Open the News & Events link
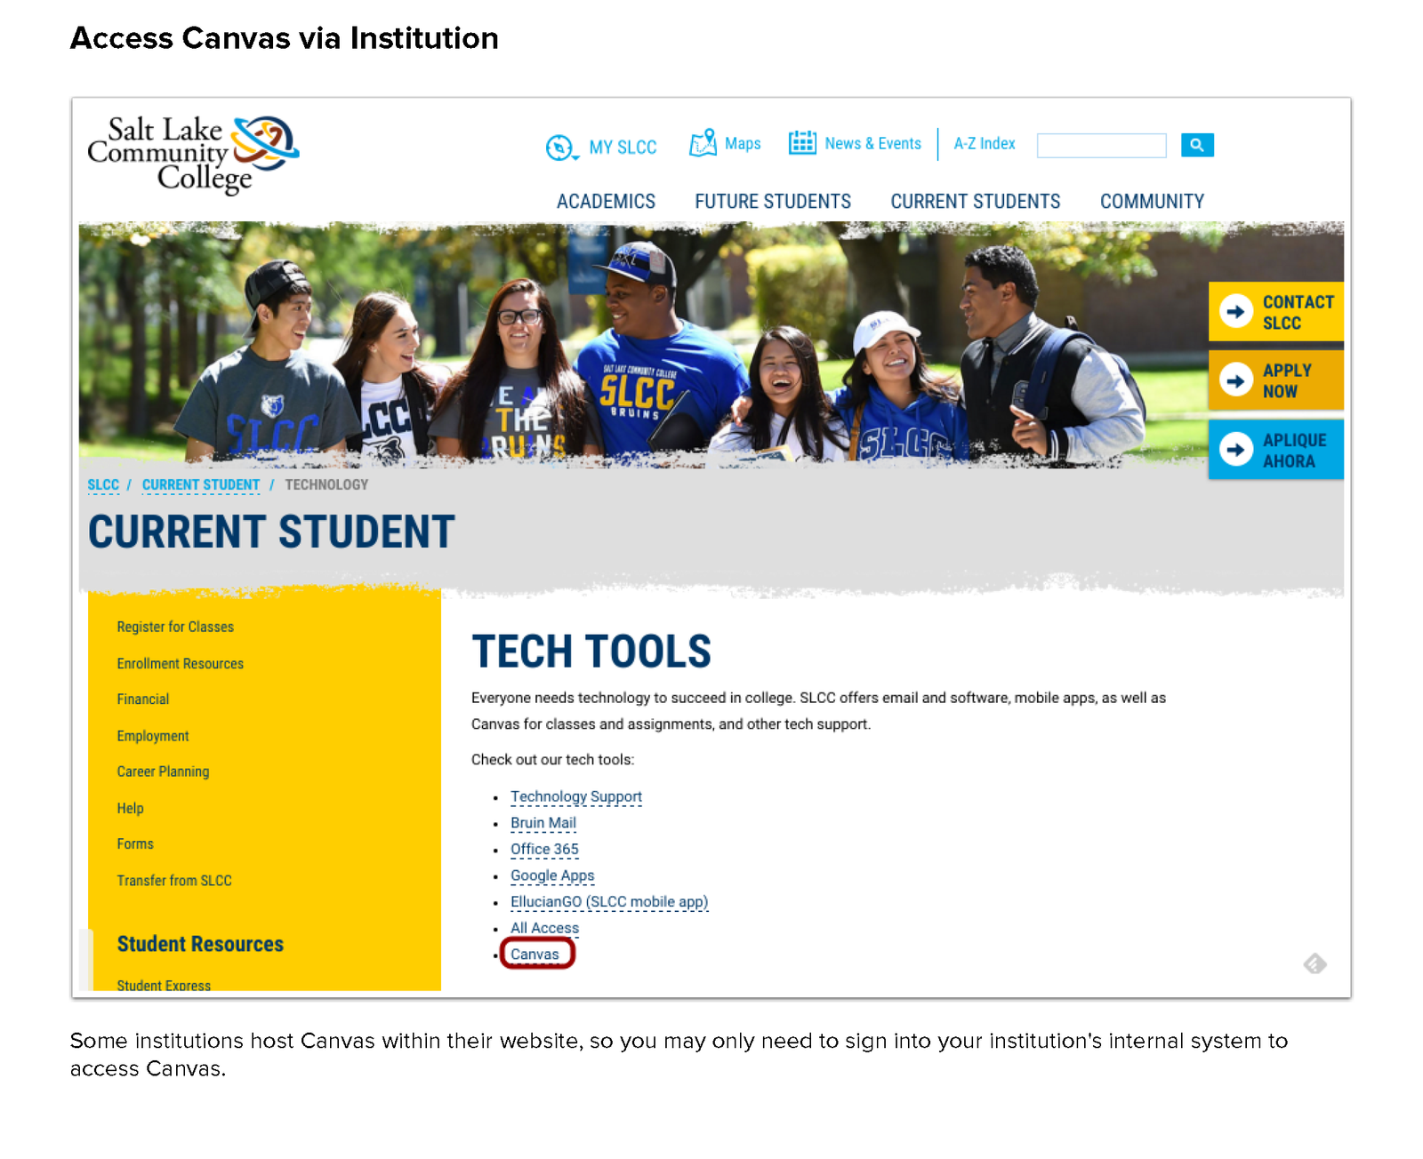The height and width of the screenshot is (1159, 1423). click(872, 143)
